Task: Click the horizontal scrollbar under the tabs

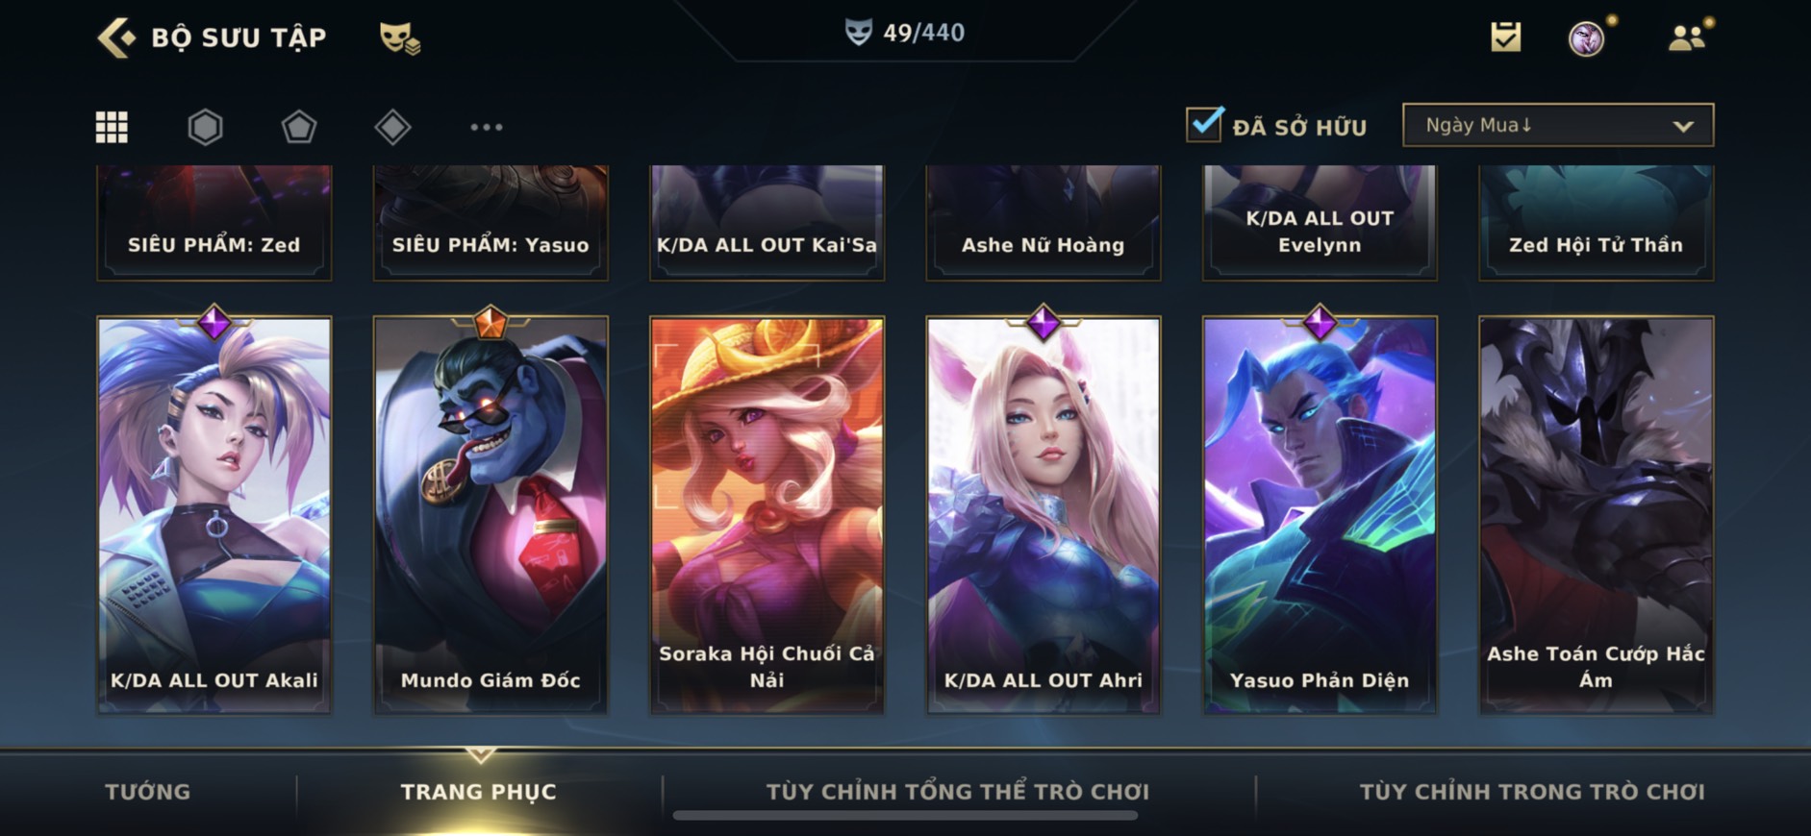Action: click(905, 816)
